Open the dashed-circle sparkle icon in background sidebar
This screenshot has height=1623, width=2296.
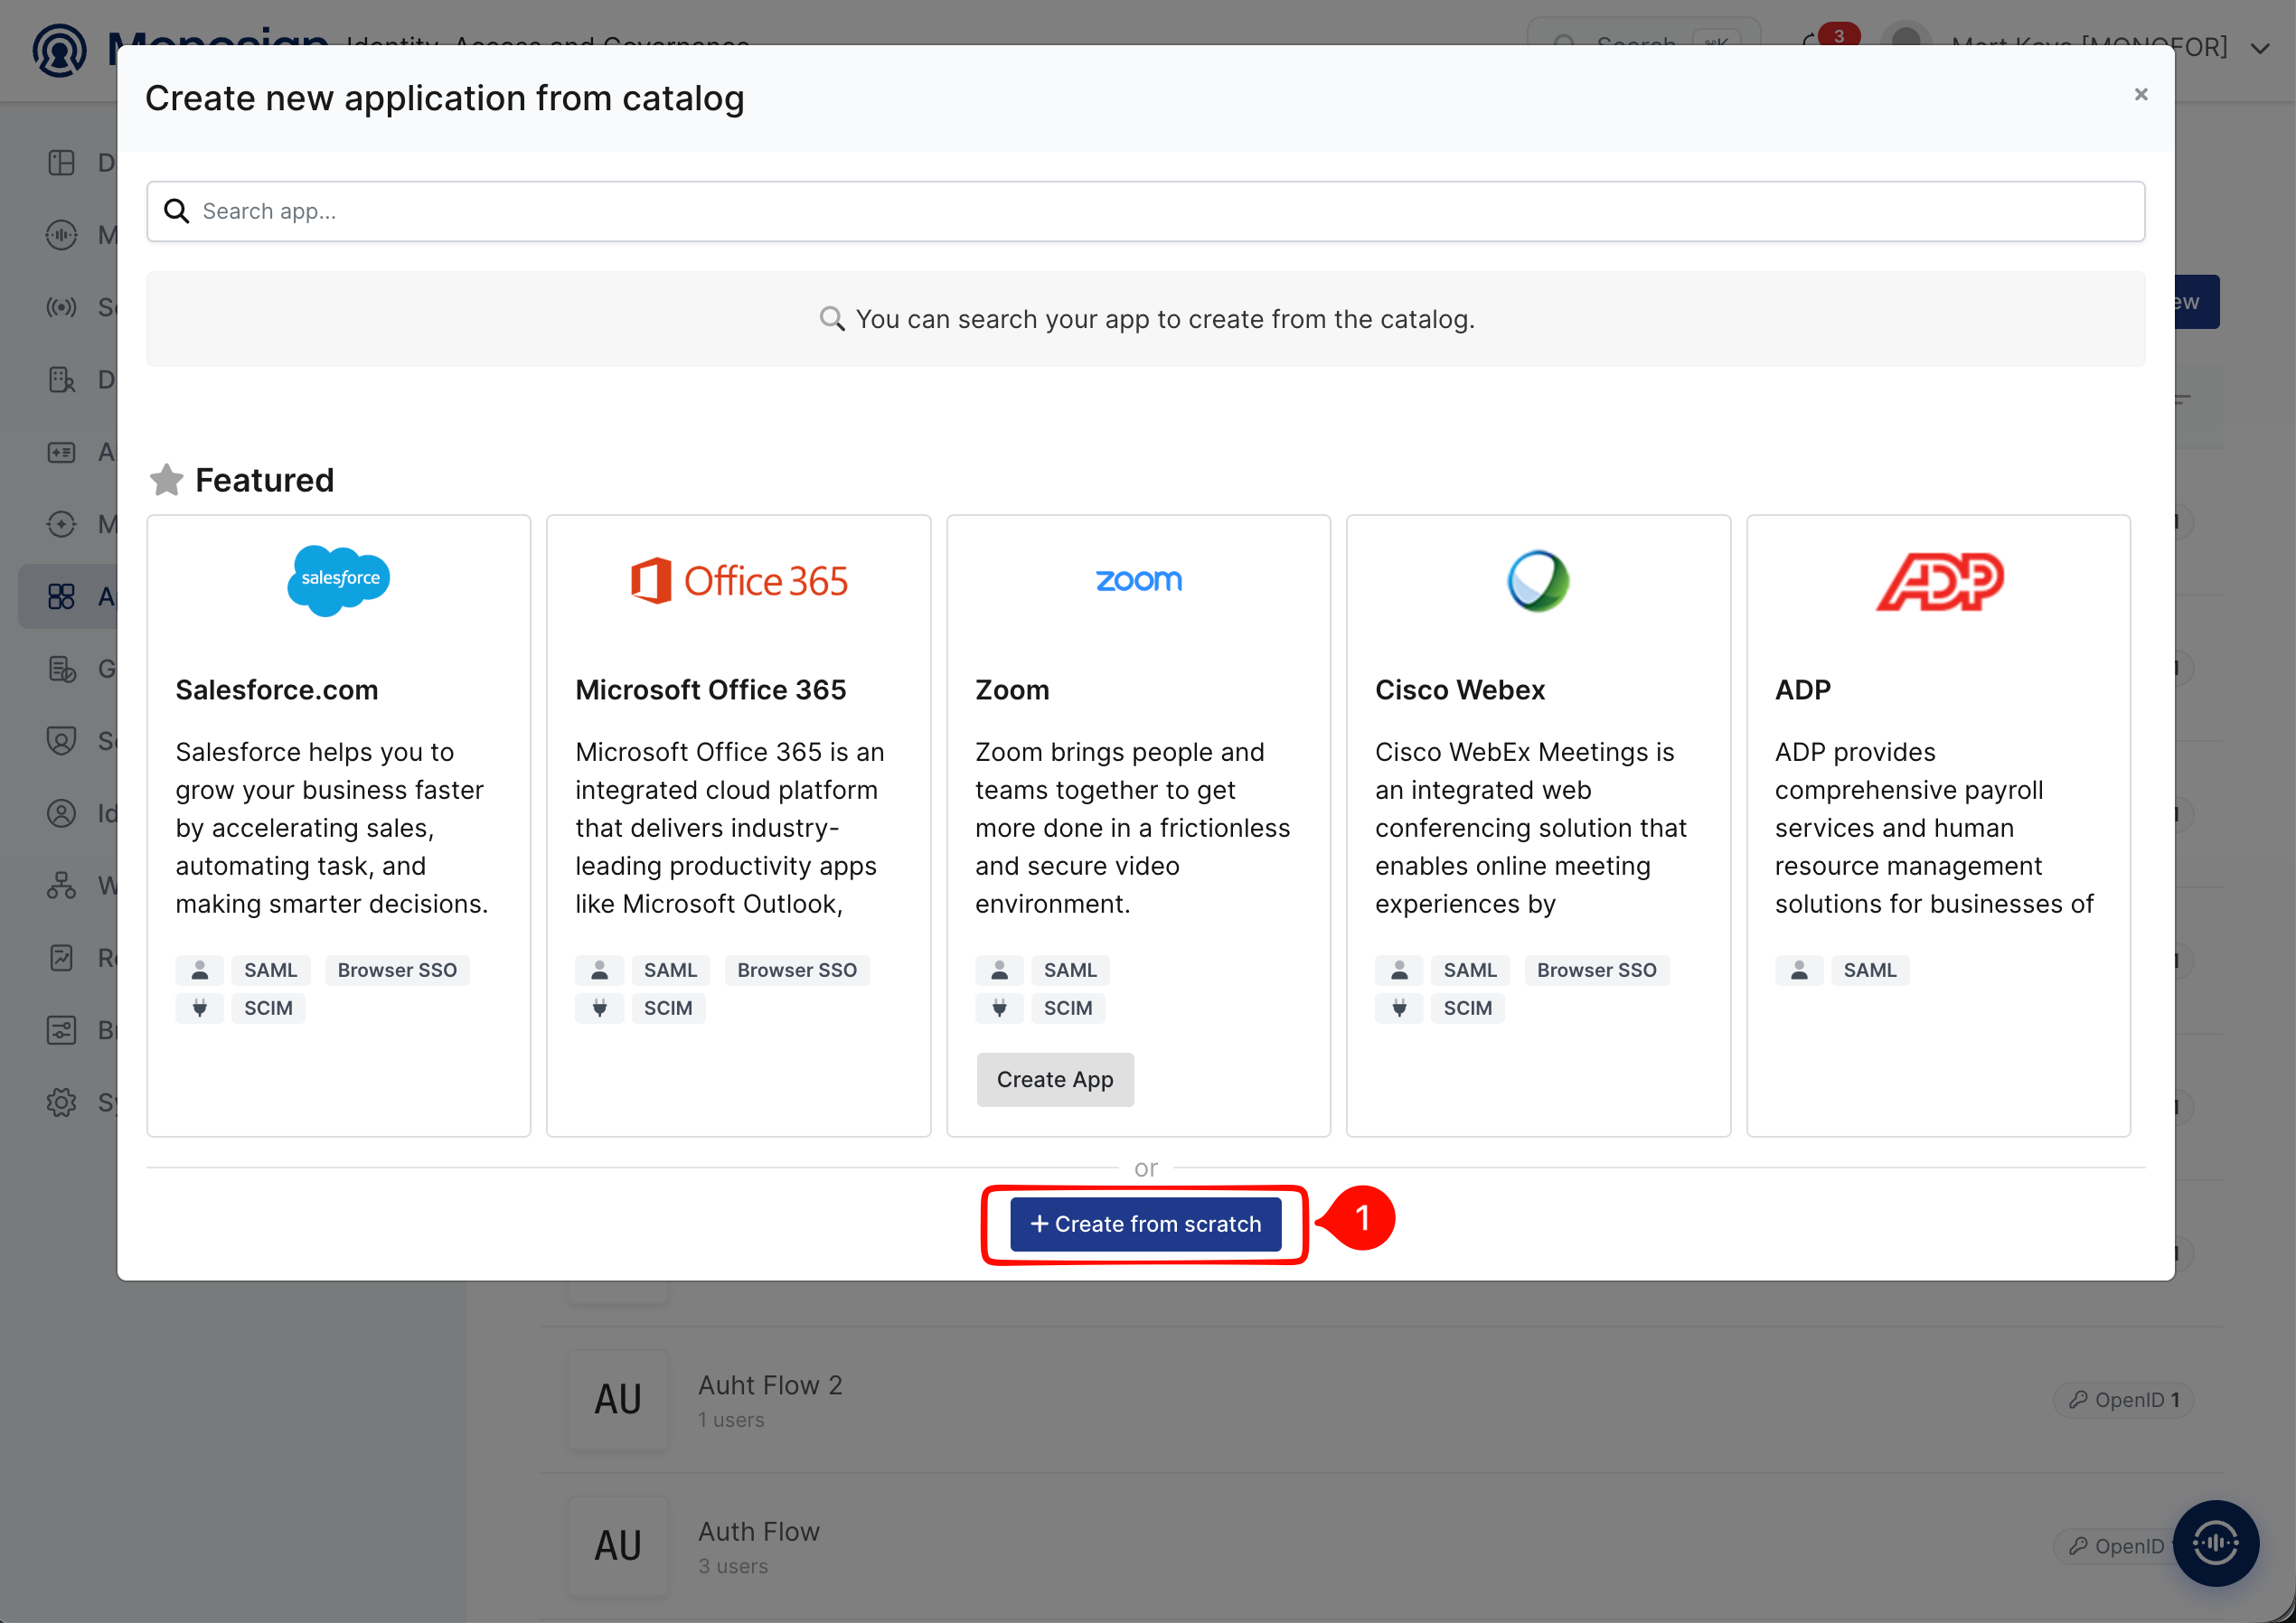pos(62,524)
